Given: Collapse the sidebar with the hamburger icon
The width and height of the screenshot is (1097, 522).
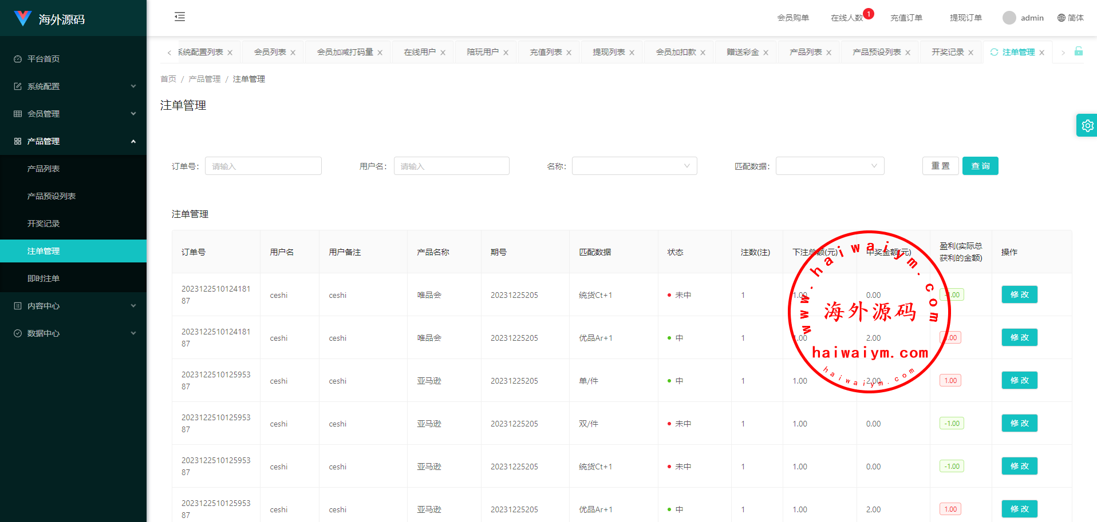Looking at the screenshot, I should [180, 17].
